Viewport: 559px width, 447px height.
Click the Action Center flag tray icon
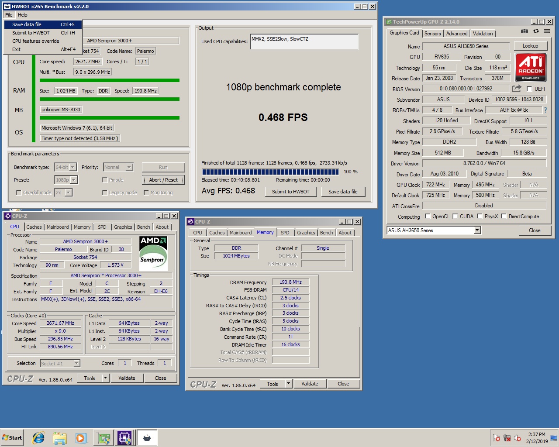[x=497, y=438]
